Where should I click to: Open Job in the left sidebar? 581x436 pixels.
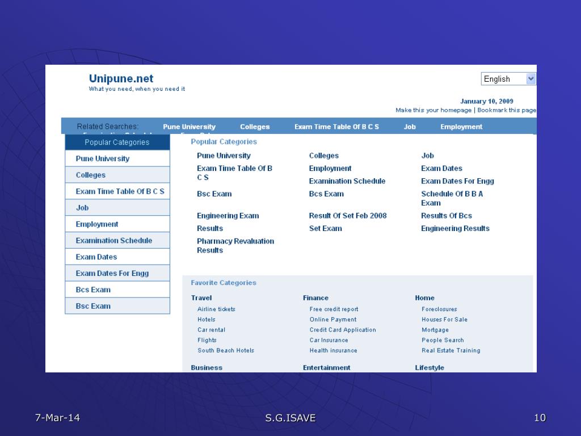click(117, 208)
